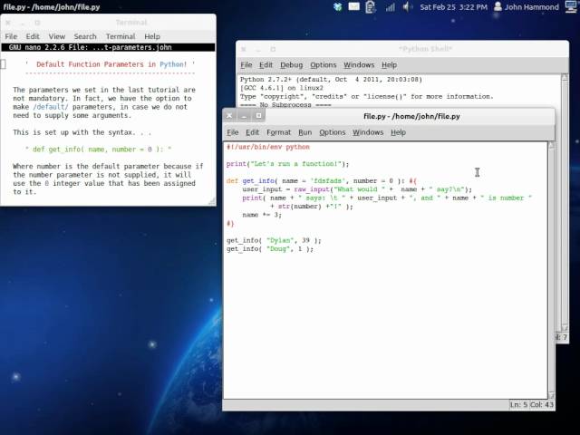Close the file.py editor window
Viewport: 580px width, 435px height.
click(x=229, y=116)
